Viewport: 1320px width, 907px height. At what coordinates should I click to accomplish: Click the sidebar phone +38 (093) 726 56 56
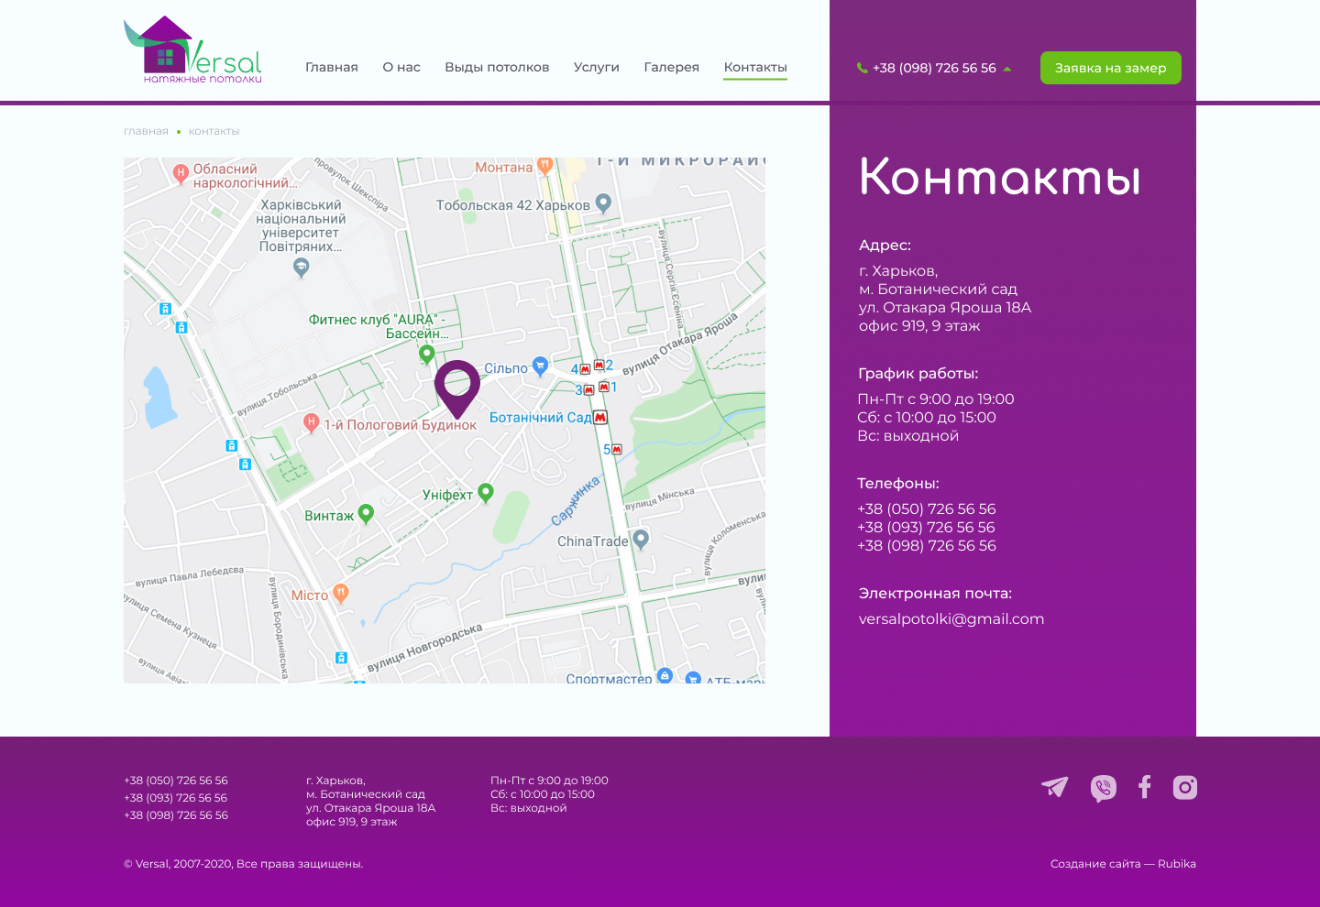pyautogui.click(x=926, y=527)
